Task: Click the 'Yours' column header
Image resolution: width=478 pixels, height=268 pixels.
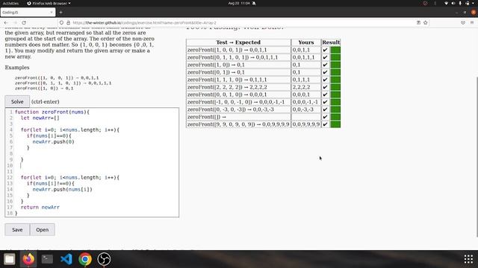Action: coord(306,42)
